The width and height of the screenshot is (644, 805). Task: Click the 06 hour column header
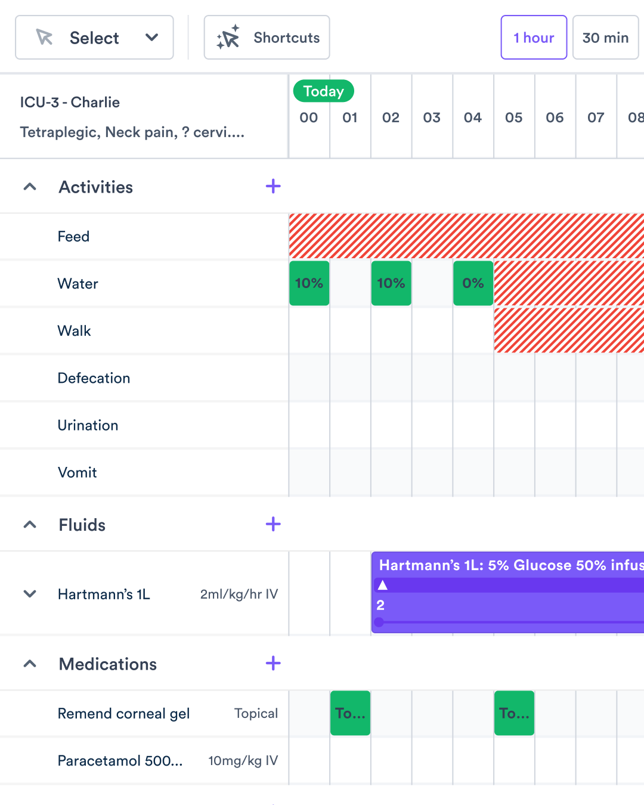[555, 117]
